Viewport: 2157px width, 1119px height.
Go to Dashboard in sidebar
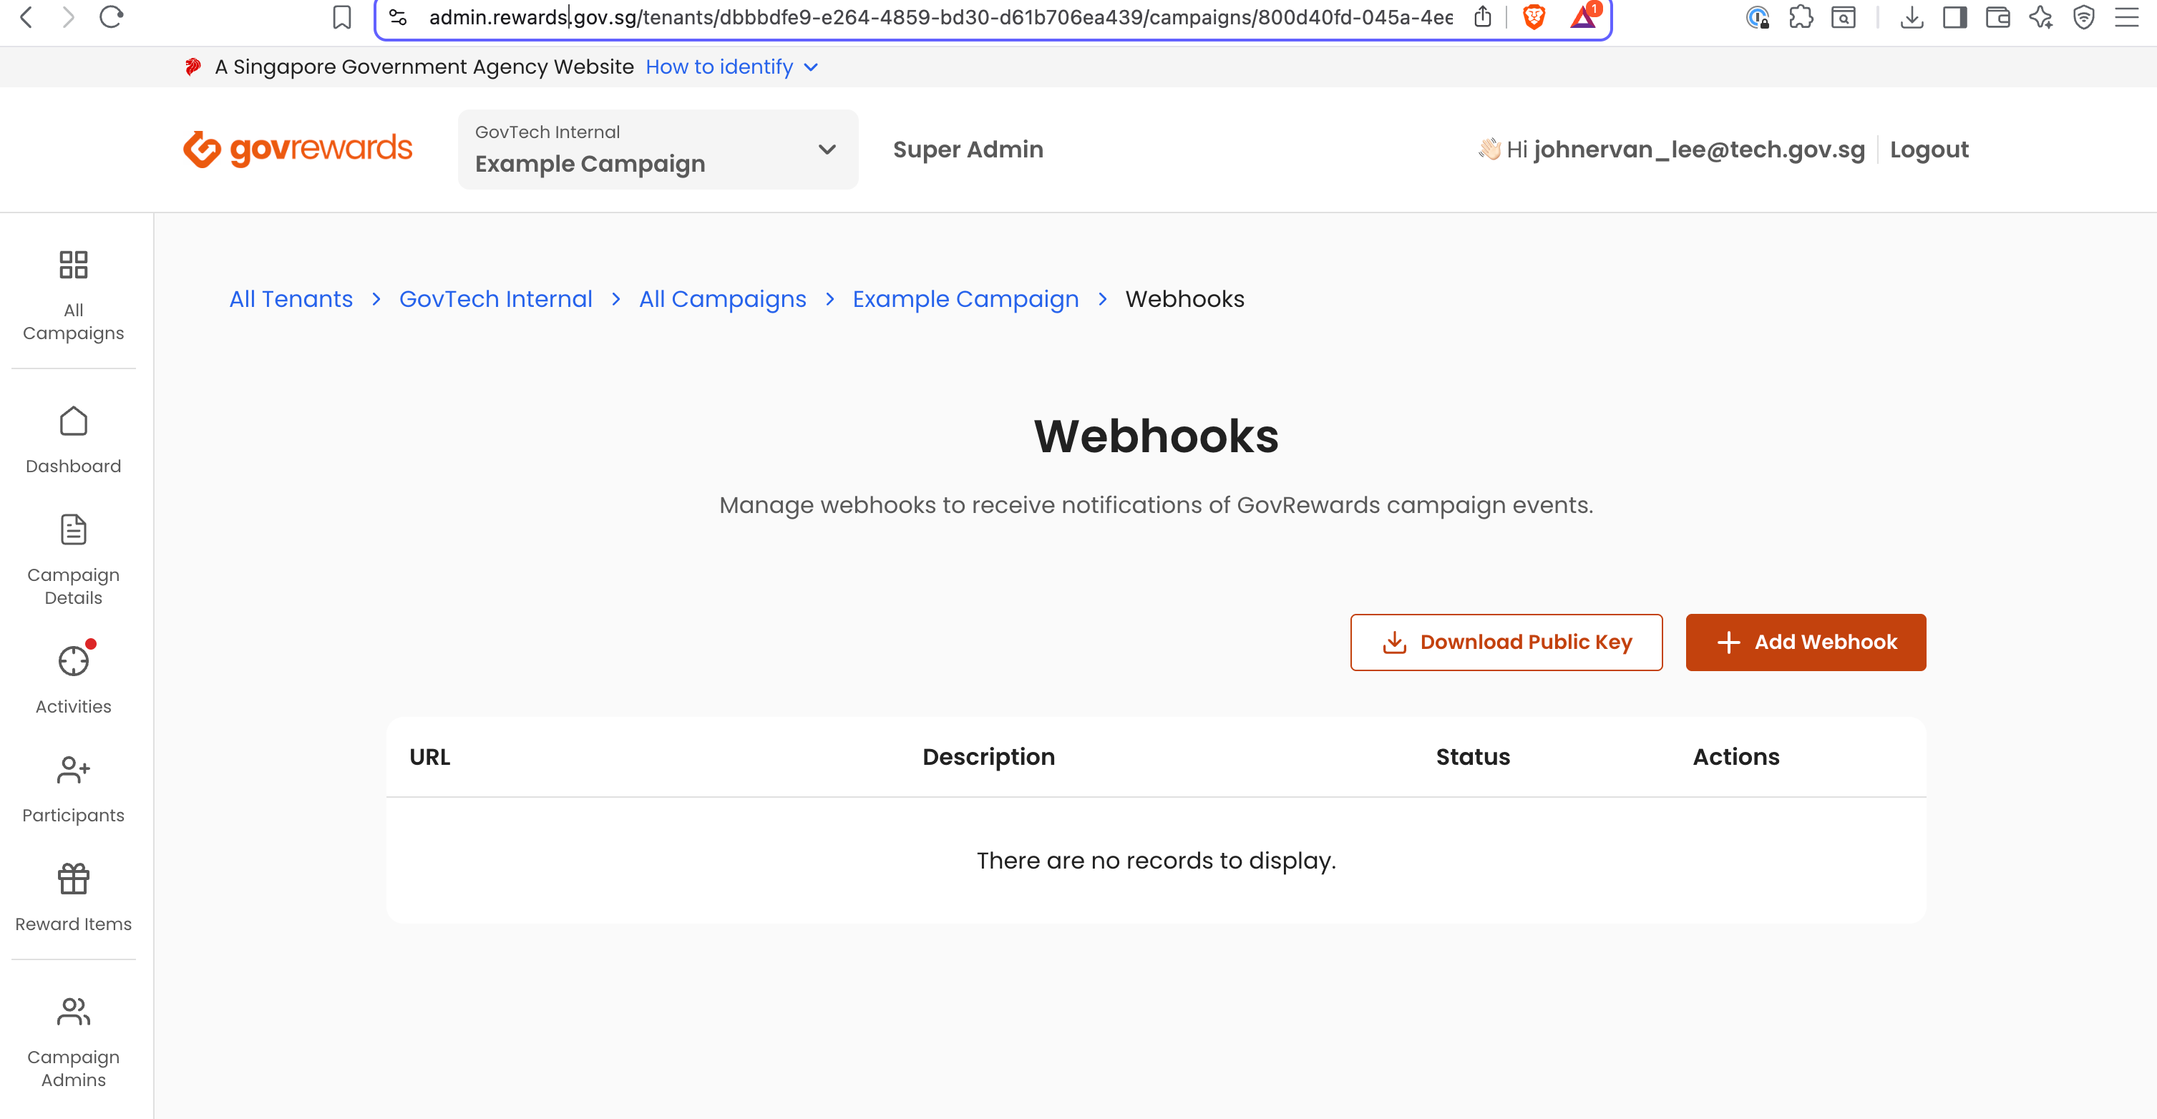(74, 441)
